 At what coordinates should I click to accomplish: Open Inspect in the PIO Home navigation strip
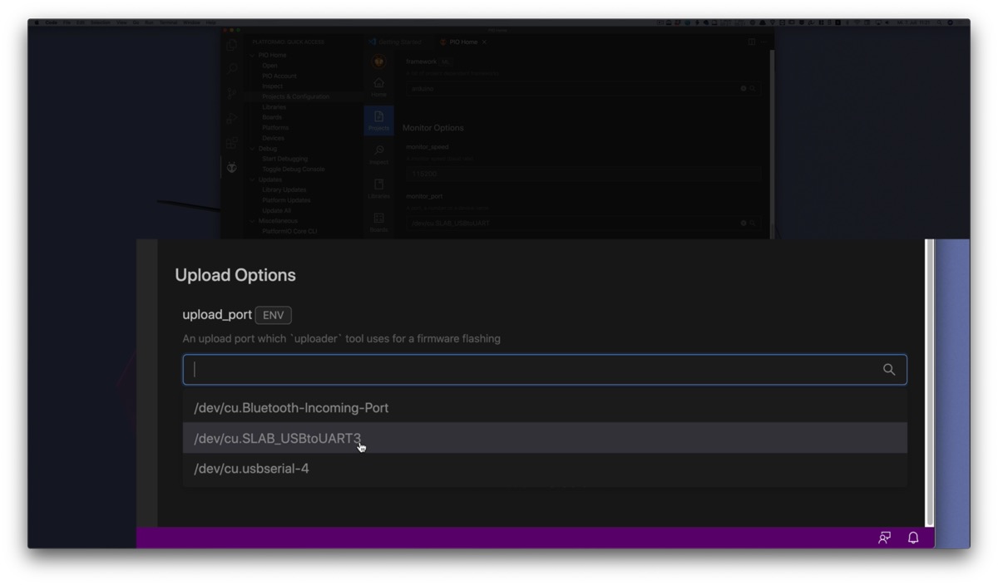point(378,155)
